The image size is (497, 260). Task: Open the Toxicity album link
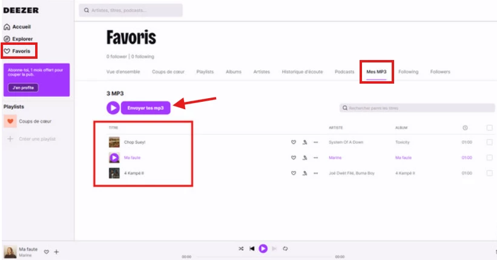(402, 142)
